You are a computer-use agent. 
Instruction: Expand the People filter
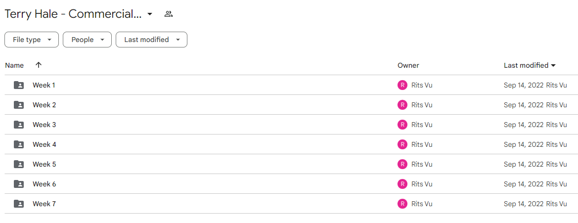(88, 40)
